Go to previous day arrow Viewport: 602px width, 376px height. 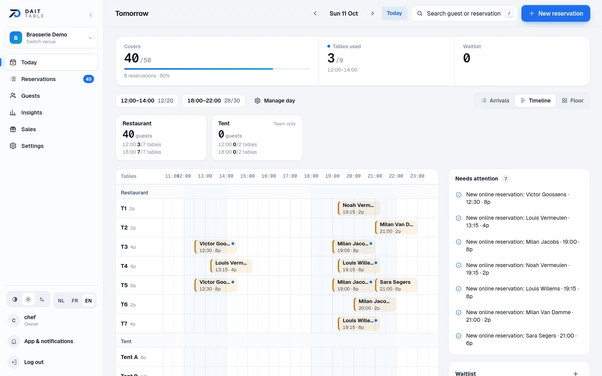click(x=315, y=13)
